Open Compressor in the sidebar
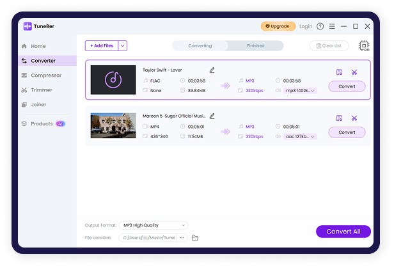Screen dimensions: 394x268 (46, 75)
